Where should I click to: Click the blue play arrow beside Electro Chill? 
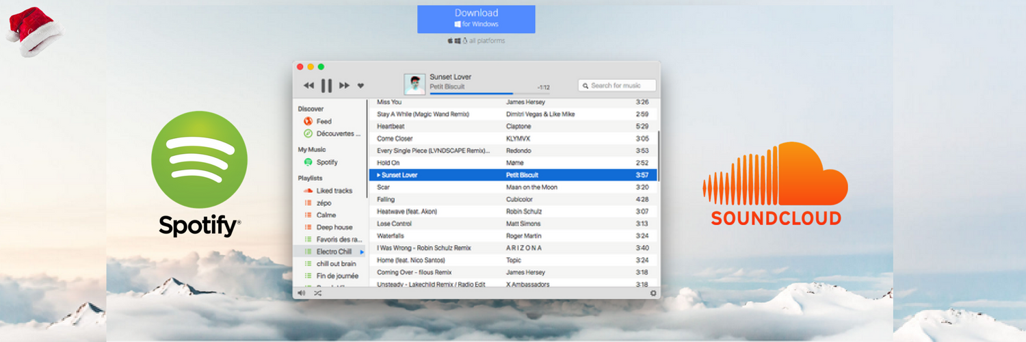click(x=363, y=252)
